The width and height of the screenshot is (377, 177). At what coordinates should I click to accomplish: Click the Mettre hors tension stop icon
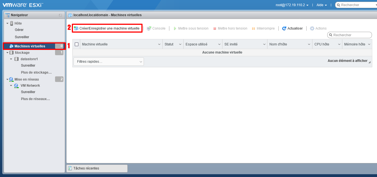tap(215, 28)
